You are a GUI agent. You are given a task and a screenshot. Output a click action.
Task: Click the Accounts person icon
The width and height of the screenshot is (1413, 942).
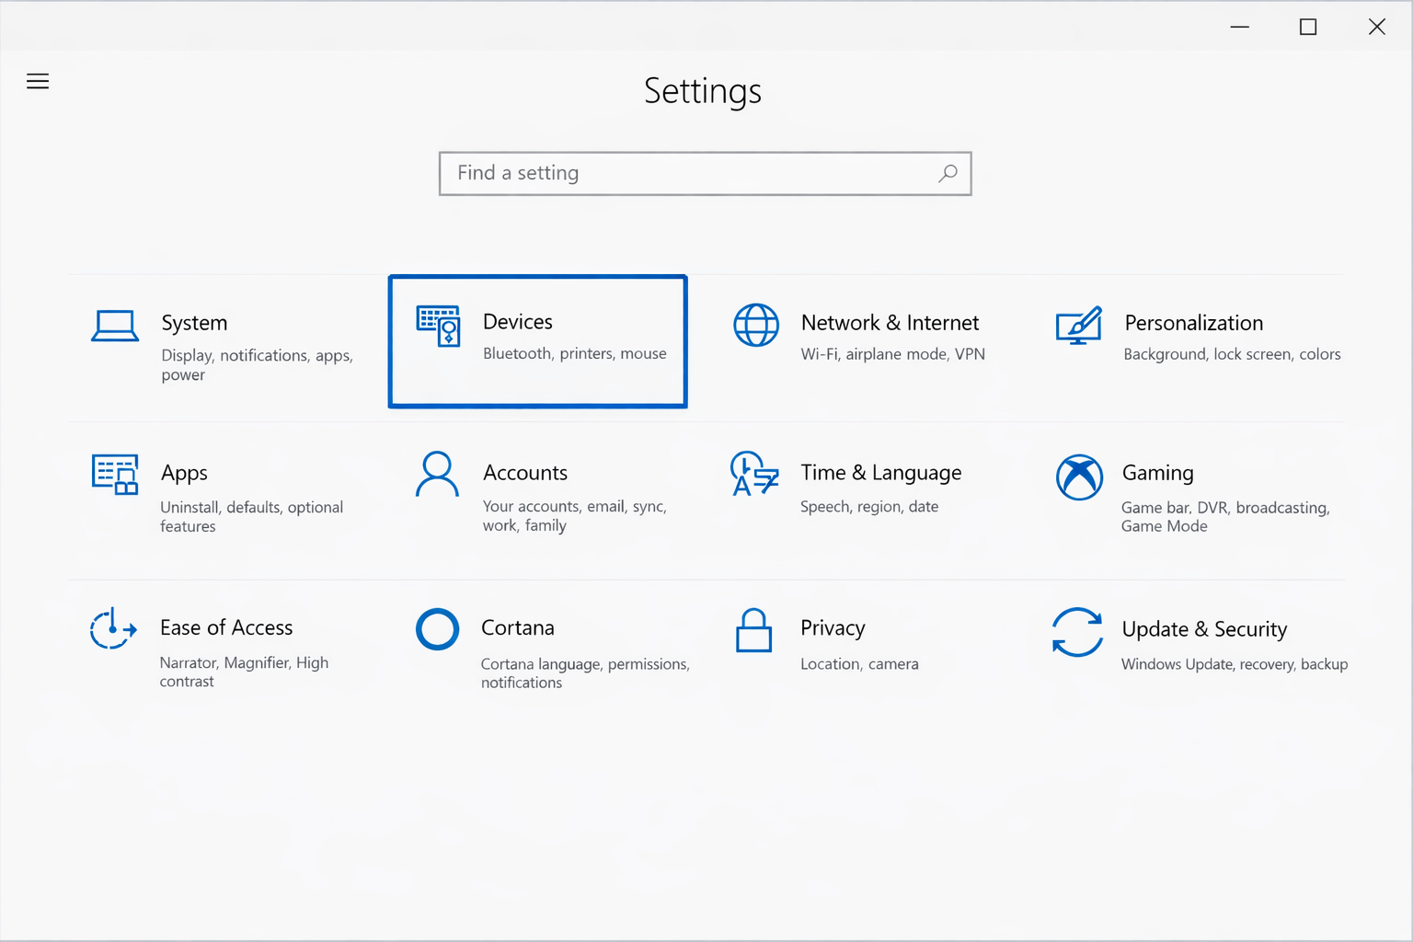(437, 474)
